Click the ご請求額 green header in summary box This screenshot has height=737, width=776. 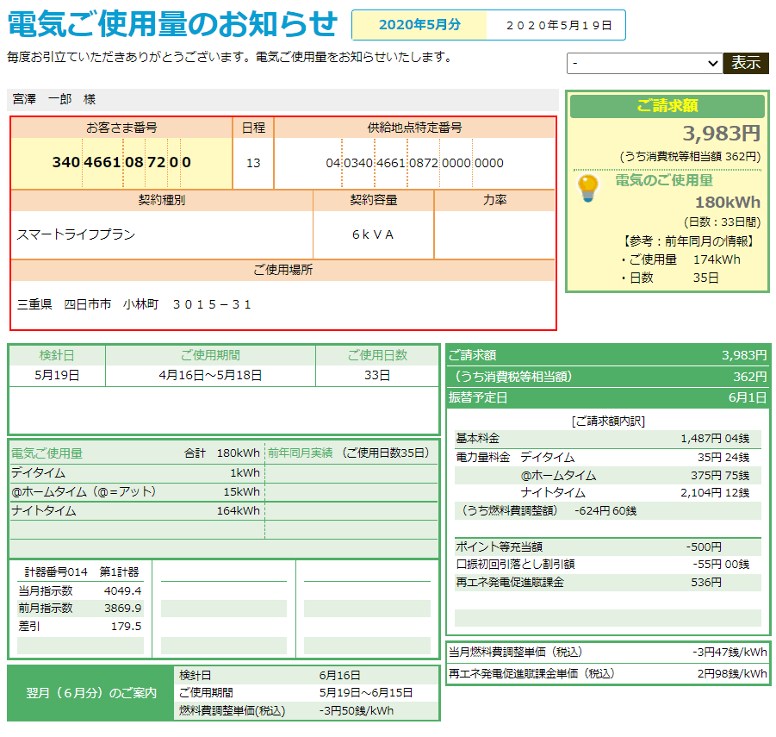click(667, 106)
